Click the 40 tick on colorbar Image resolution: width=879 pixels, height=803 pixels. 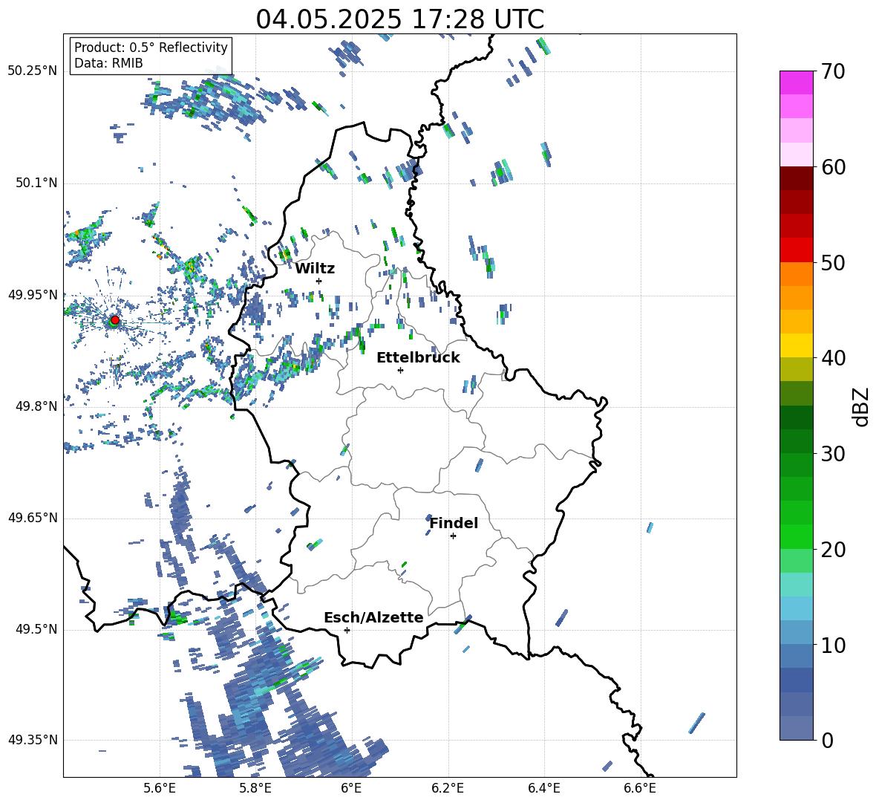coord(832,358)
